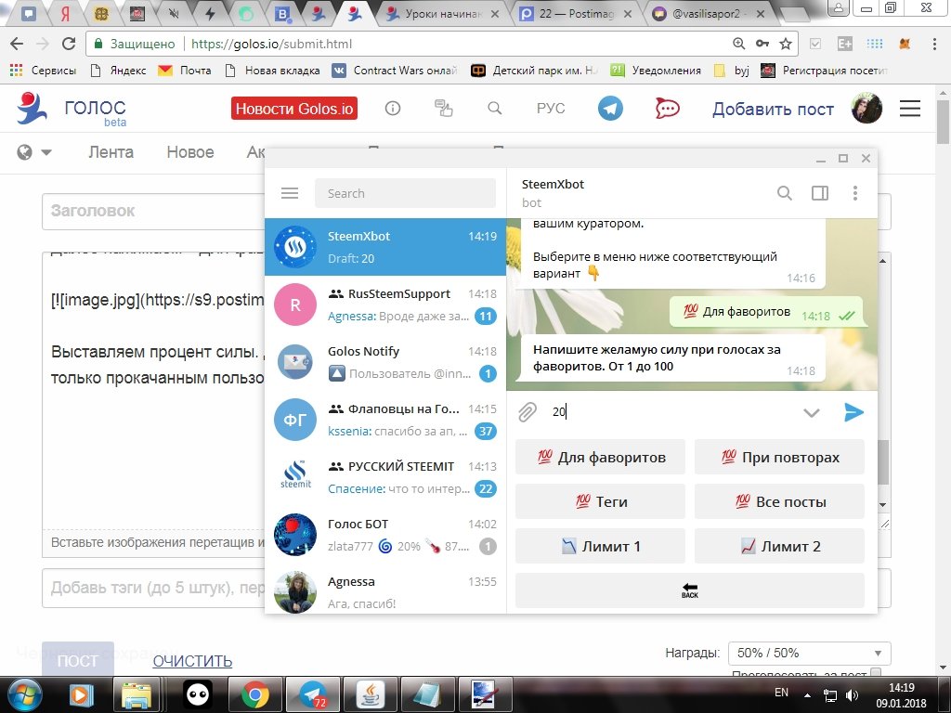Send the typed message to SteemXbot
This screenshot has width=951, height=713.
tap(854, 412)
